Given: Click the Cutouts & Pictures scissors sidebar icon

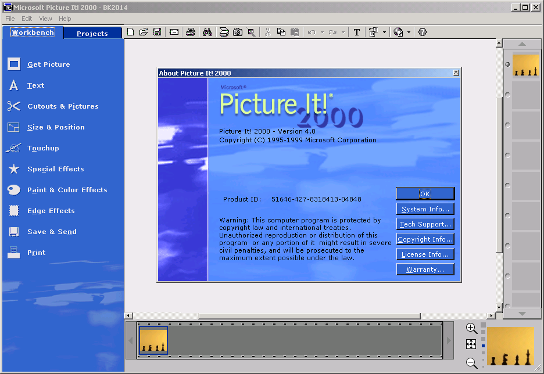Looking at the screenshot, I should click(14, 106).
